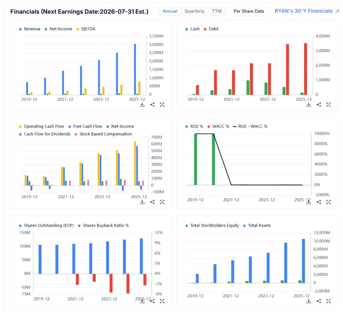Toggle Stock Based Compensation legend item

pyautogui.click(x=103, y=134)
